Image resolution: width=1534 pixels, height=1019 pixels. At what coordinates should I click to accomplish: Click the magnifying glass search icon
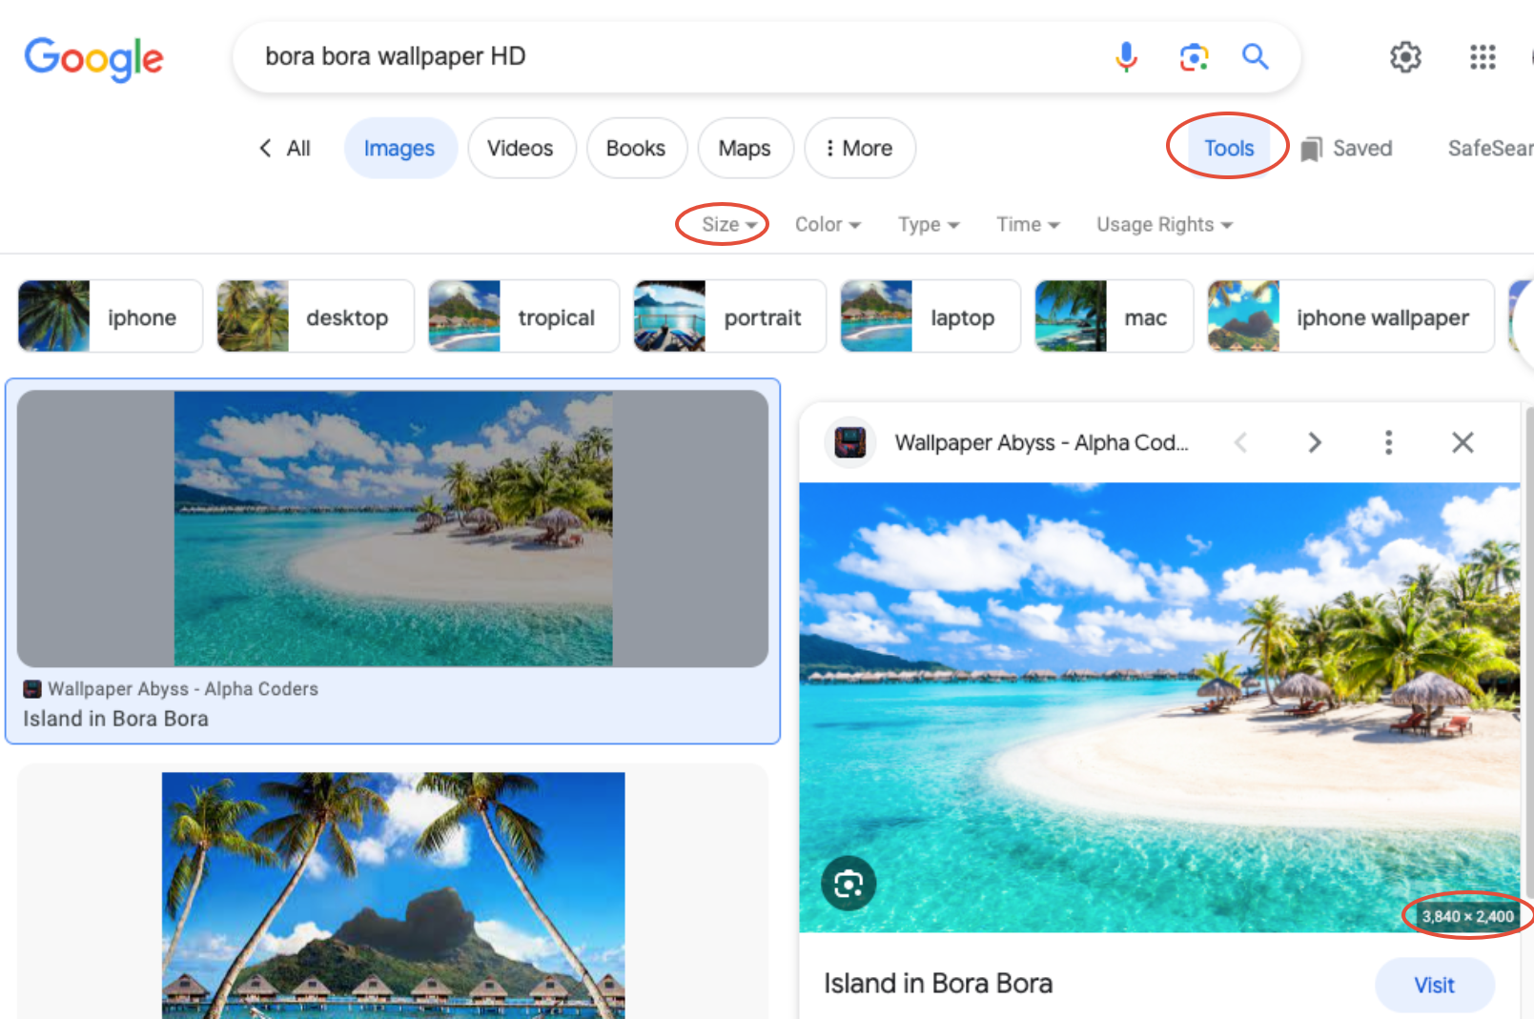[1255, 57]
